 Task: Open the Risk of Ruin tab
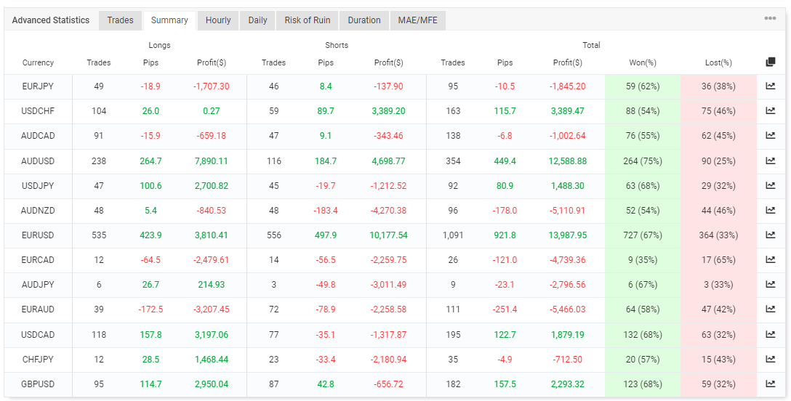pos(308,20)
